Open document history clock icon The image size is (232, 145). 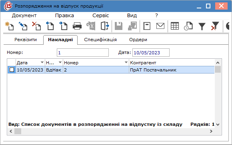tap(188, 26)
